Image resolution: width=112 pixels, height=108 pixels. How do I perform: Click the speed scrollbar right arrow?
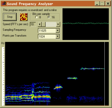pos(58,24)
